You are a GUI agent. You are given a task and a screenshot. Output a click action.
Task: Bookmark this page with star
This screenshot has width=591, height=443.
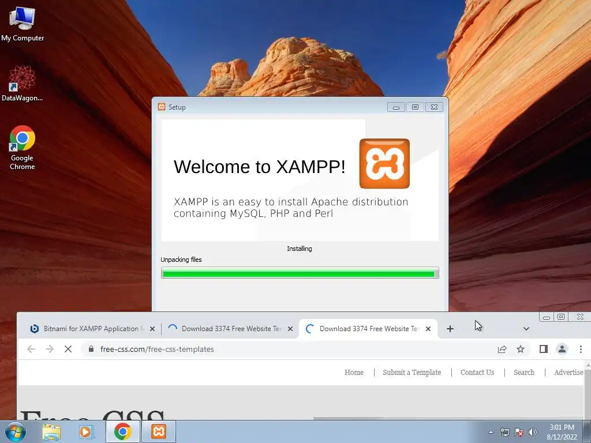(521, 349)
